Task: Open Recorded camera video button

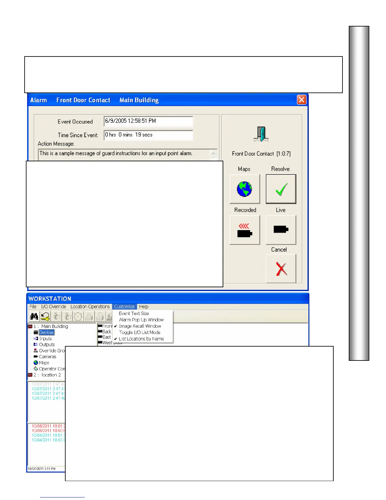Action: click(244, 230)
